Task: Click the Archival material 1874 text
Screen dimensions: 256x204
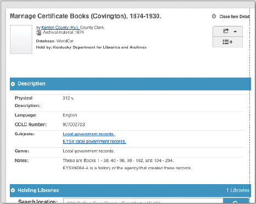Action: [x=63, y=33]
